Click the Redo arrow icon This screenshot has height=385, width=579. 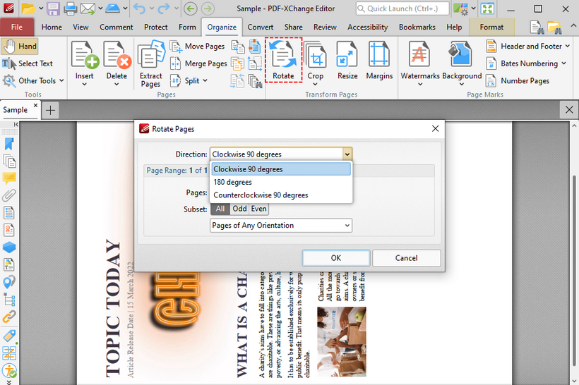pyautogui.click(x=164, y=8)
